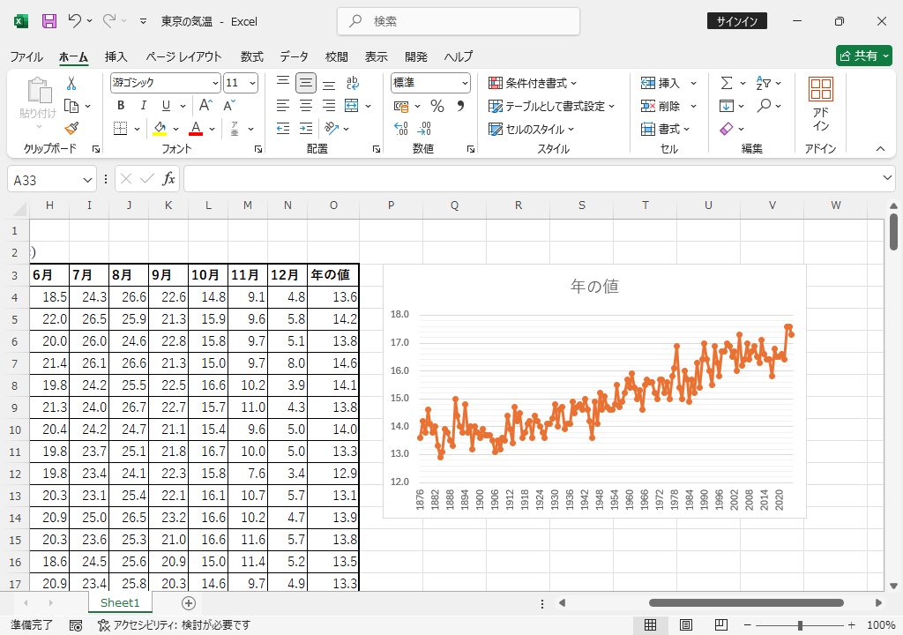Click 削除 delete cells button
The height and width of the screenshot is (635, 903).
(660, 106)
